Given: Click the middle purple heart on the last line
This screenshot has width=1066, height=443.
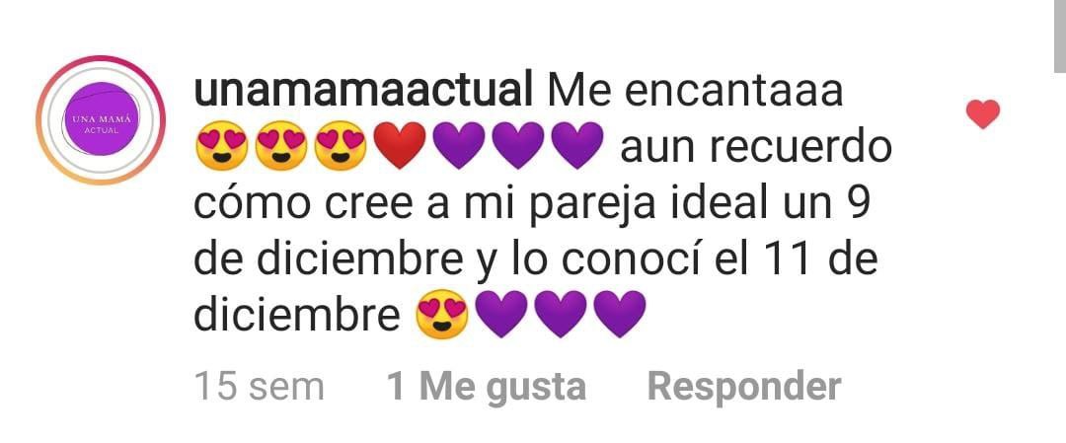Looking at the screenshot, I should pyautogui.click(x=561, y=314).
